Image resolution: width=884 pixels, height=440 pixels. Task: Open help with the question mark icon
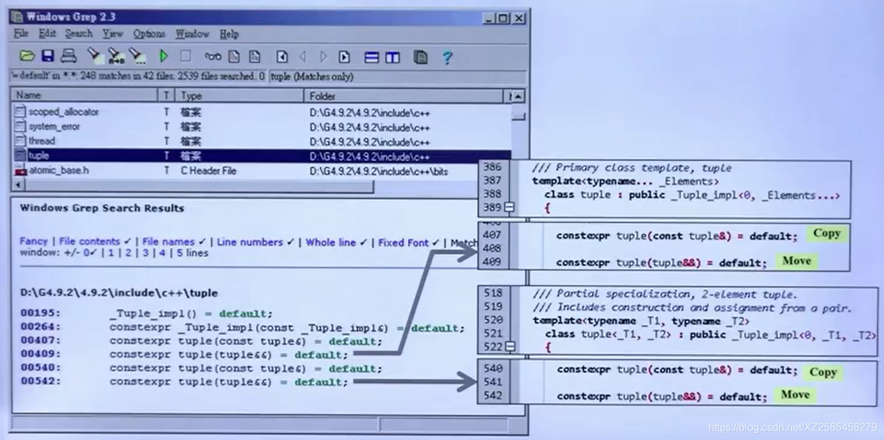point(447,57)
